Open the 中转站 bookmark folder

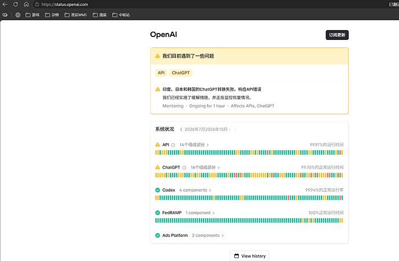click(121, 15)
